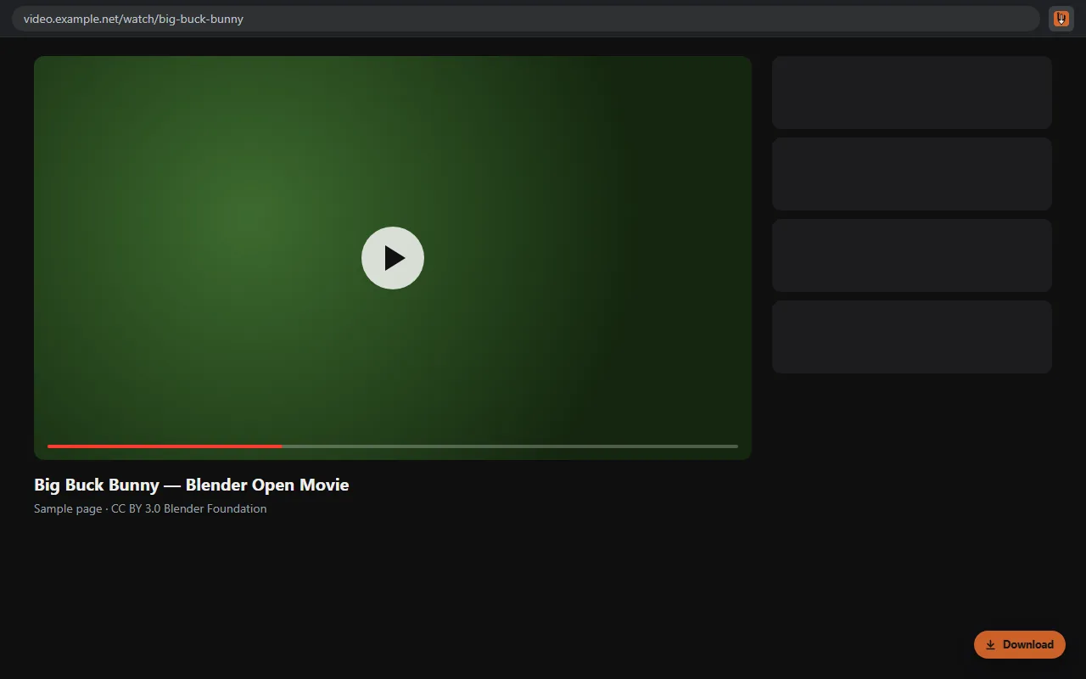Click the orange Download button

(x=1020, y=644)
